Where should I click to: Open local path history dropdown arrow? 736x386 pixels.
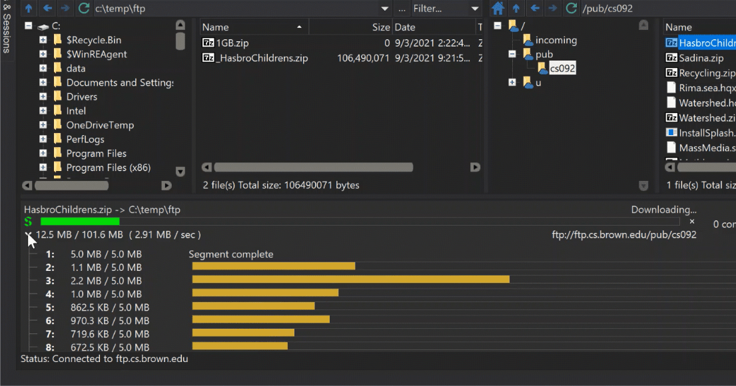(384, 9)
